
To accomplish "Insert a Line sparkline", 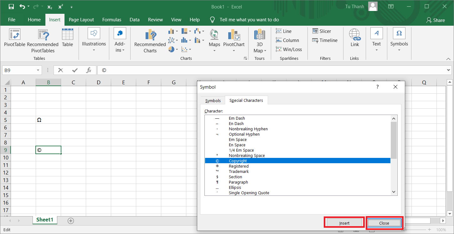I will tap(284, 31).
